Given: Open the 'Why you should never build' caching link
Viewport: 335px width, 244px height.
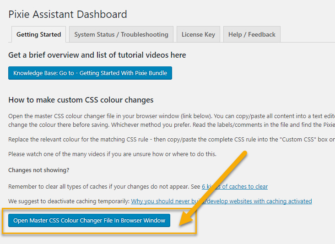Looking at the screenshot, I should [222, 201].
